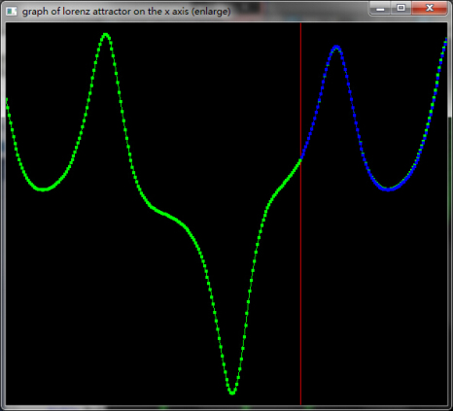Click the blue peak right of the red line
Viewport: 453px width, 411px height.
pyautogui.click(x=336, y=49)
